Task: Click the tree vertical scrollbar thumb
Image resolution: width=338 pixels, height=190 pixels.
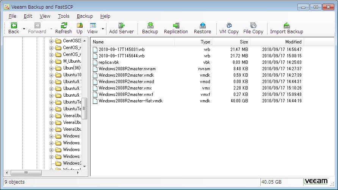Action: 84,108
